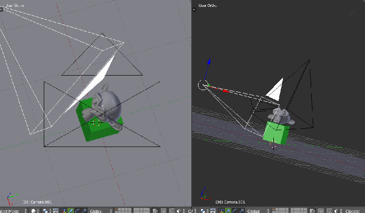Select scale manipulator icon in left viewport
This screenshot has height=213, width=365.
coord(84,211)
